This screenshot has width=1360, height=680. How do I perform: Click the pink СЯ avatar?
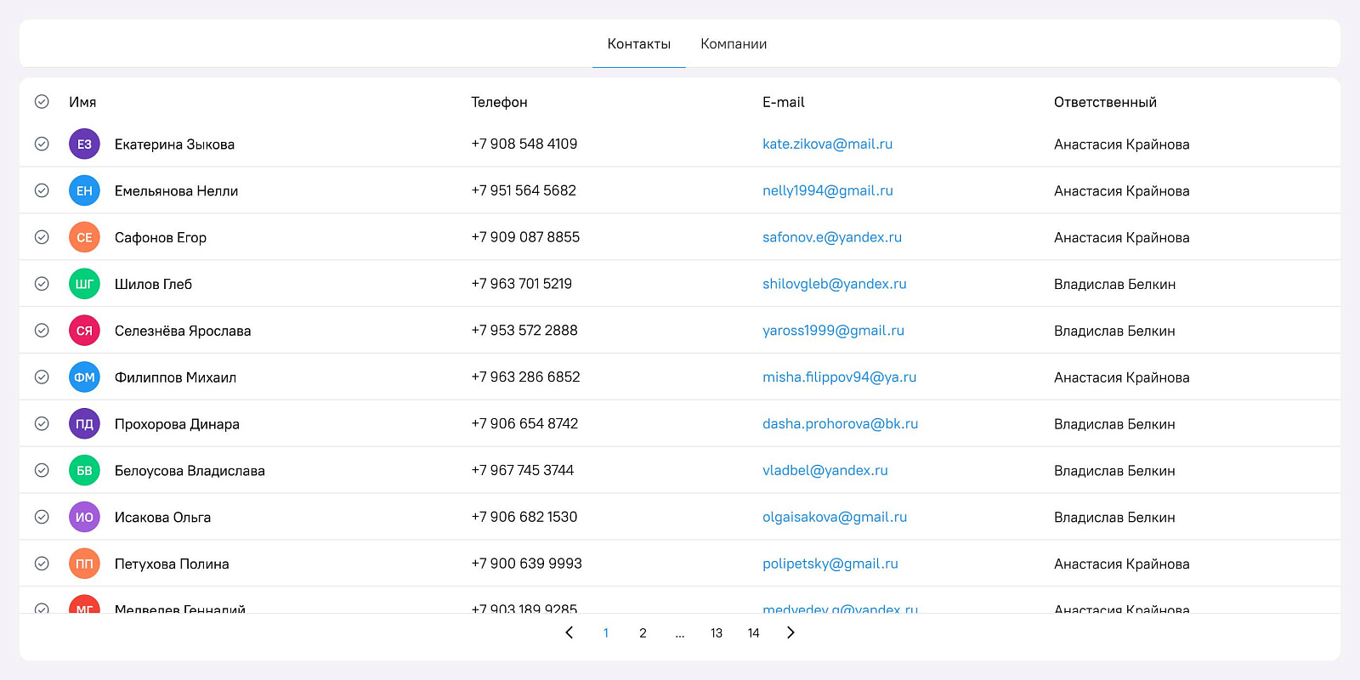click(x=84, y=331)
